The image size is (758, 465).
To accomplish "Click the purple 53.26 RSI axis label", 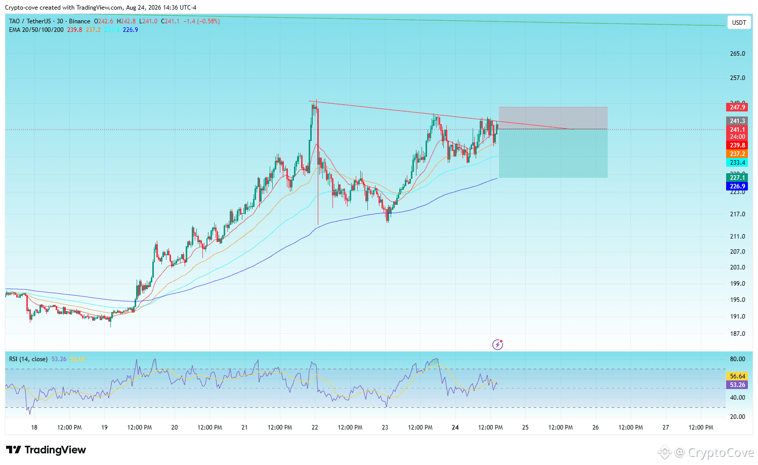I will [x=737, y=385].
